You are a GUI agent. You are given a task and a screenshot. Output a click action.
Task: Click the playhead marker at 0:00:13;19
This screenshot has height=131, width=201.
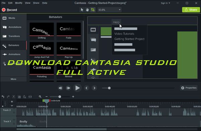[47, 101]
